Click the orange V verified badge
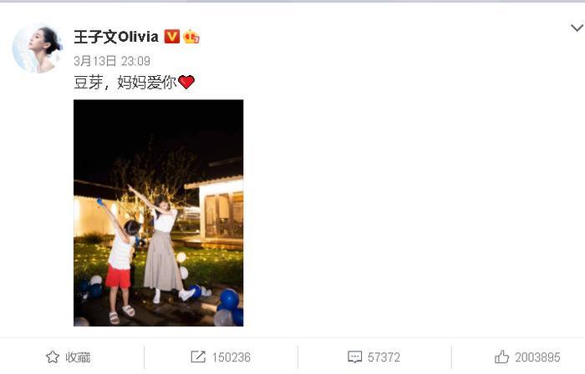The image size is (585, 374). tap(172, 37)
